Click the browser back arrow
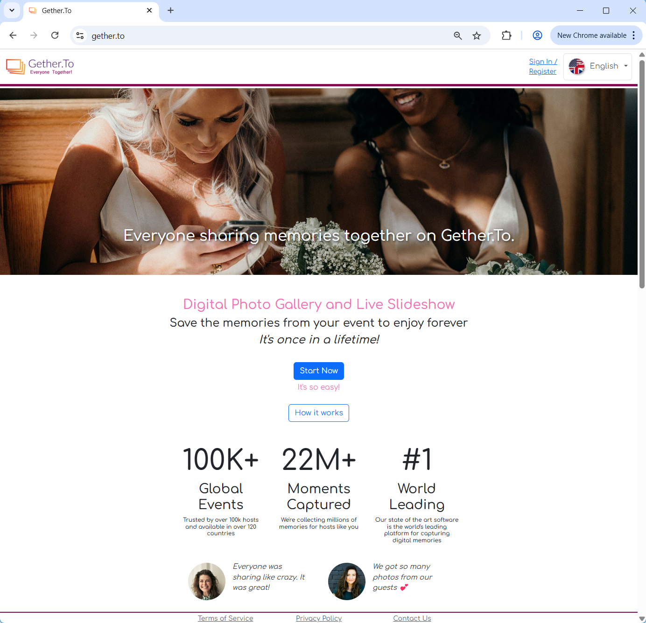 pyautogui.click(x=13, y=35)
